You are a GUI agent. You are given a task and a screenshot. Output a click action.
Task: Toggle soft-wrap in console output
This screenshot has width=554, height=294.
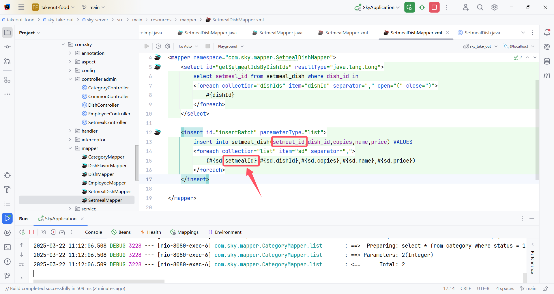[22, 264]
